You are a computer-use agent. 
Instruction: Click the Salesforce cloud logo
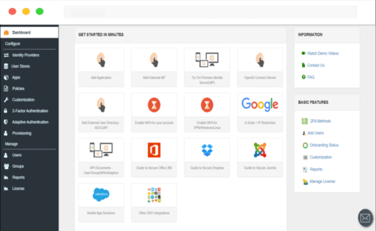click(x=101, y=194)
